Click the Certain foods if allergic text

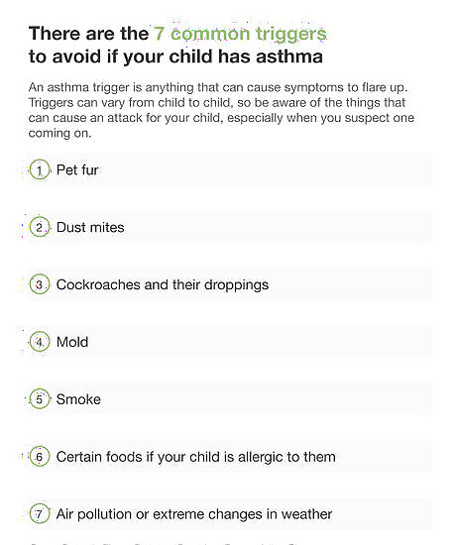(x=196, y=457)
